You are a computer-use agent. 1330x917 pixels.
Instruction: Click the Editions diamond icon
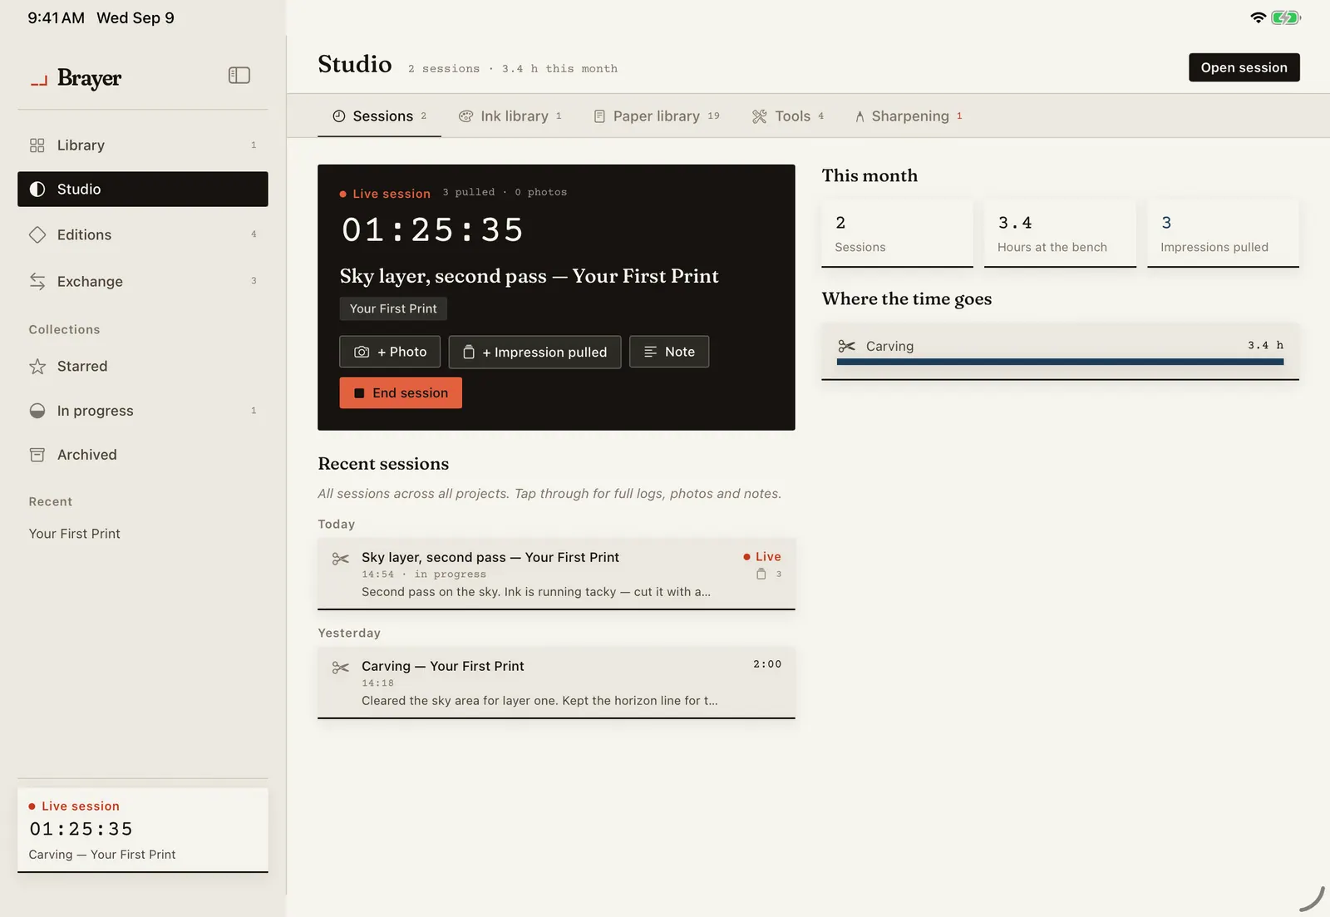(37, 235)
